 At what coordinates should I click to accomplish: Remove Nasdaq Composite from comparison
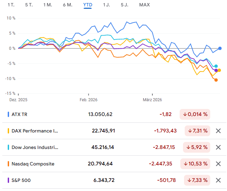click(x=218, y=164)
